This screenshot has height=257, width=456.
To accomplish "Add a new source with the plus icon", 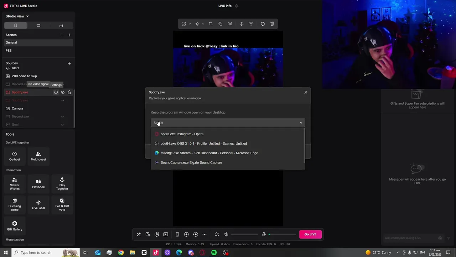I will [x=69, y=63].
